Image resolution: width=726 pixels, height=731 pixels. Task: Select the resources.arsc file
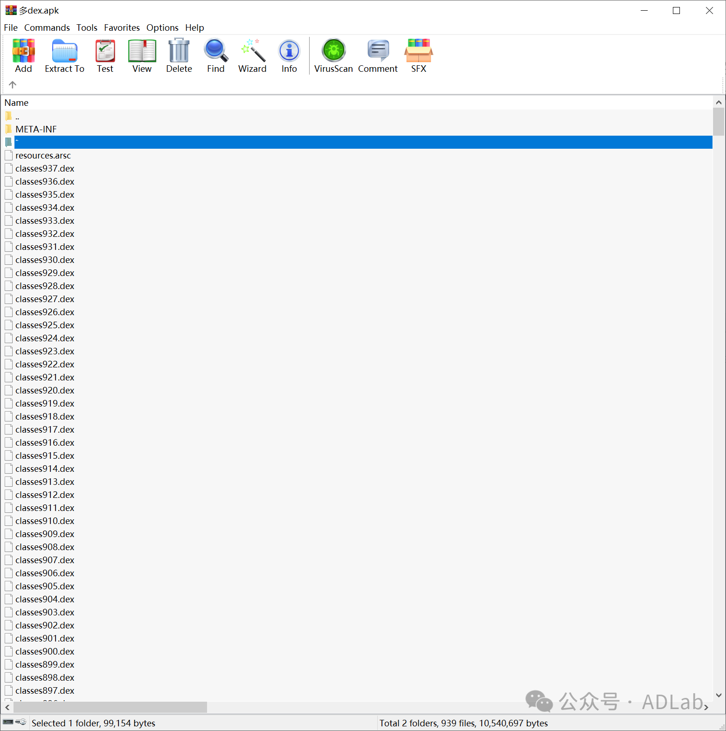click(43, 155)
